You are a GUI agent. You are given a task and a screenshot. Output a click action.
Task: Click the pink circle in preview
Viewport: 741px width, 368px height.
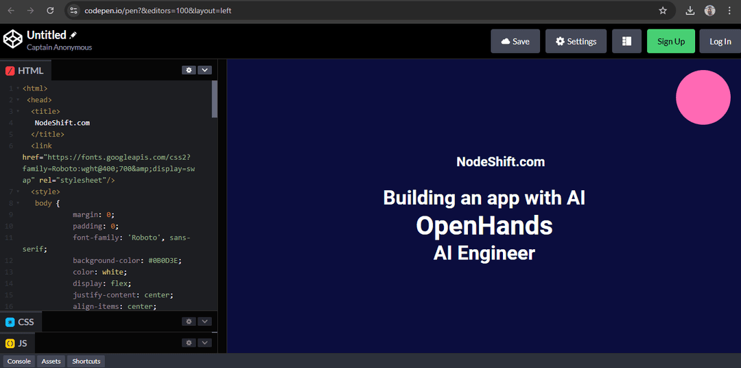[703, 97]
